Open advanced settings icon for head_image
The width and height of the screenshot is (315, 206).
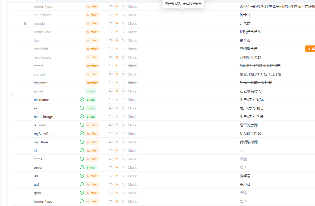(x=110, y=116)
